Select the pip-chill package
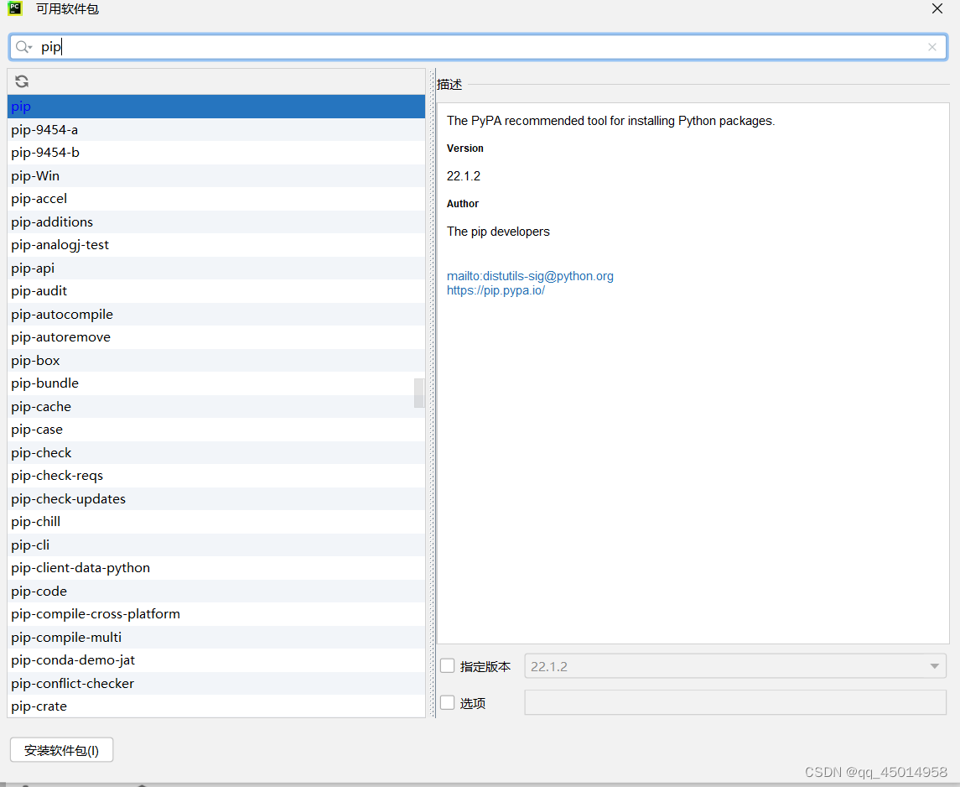This screenshot has width=960, height=787. point(216,522)
